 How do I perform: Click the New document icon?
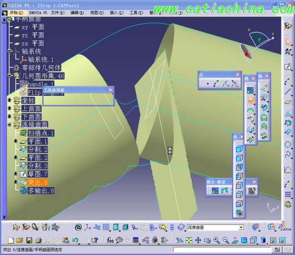[11, 240]
